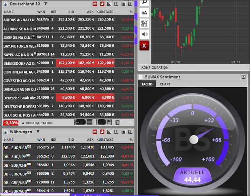The height and width of the screenshot is (196, 250).
Task: Click the red bell alarm icon in Deutschland 30
Action: pos(102,4)
